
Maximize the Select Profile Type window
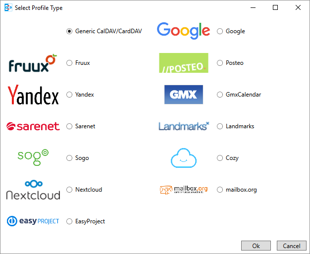point(275,8)
